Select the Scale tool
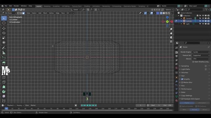The image size is (211, 118). pyautogui.click(x=4, y=38)
